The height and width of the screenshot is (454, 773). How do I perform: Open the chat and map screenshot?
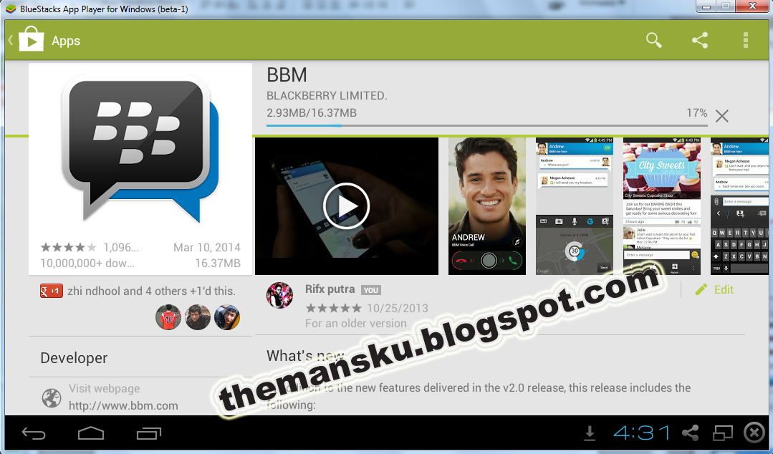click(x=575, y=206)
